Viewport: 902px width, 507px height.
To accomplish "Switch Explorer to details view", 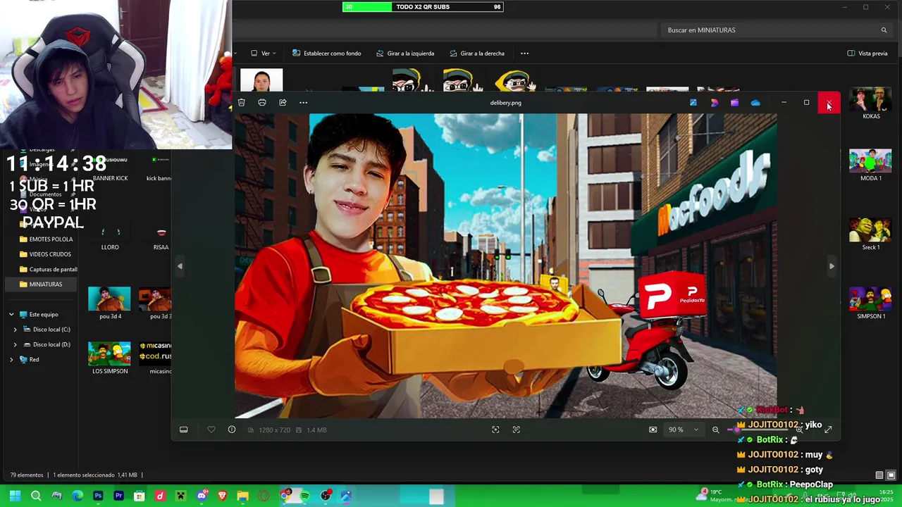I will pyautogui.click(x=879, y=475).
